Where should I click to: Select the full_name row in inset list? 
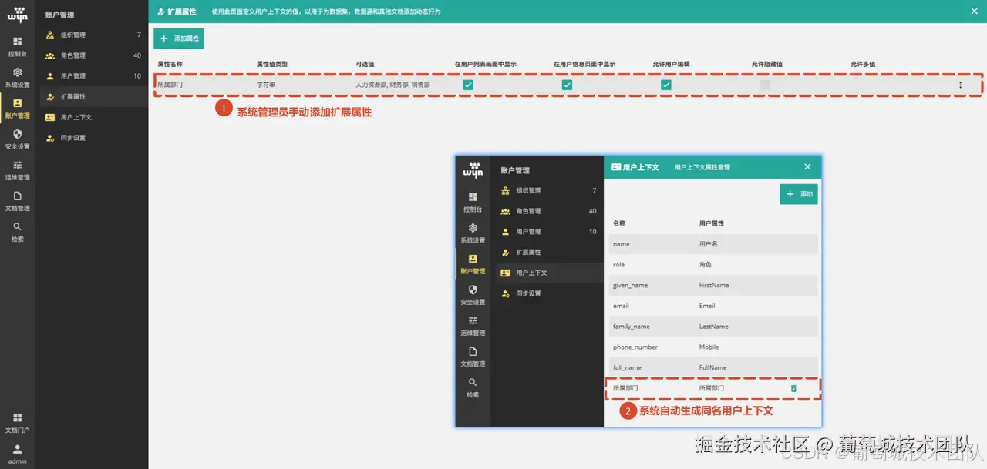pyautogui.click(x=713, y=368)
